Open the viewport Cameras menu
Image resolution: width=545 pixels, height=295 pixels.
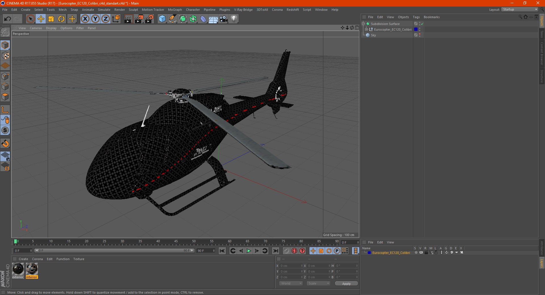36,28
